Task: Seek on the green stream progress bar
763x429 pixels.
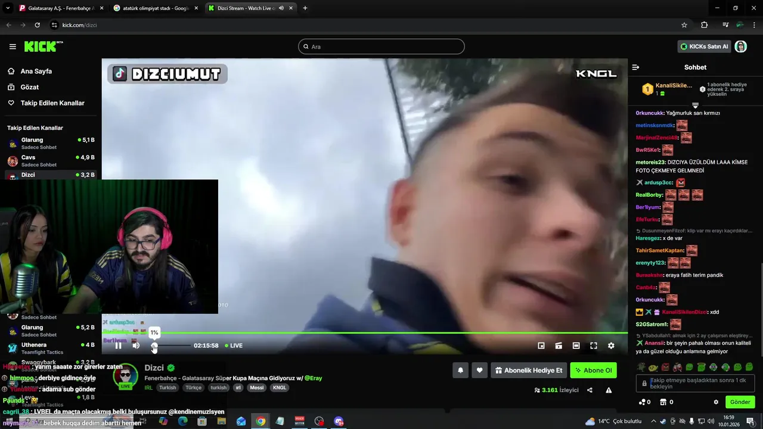Action: tap(364, 332)
